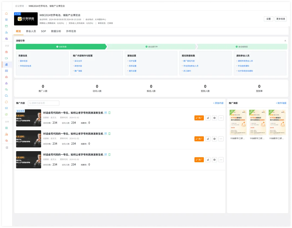Collapse the sidebar with the menu-fold icon
The image size is (292, 228).
pos(7,148)
